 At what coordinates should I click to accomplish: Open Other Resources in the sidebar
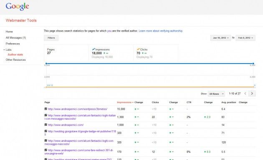[16, 59]
